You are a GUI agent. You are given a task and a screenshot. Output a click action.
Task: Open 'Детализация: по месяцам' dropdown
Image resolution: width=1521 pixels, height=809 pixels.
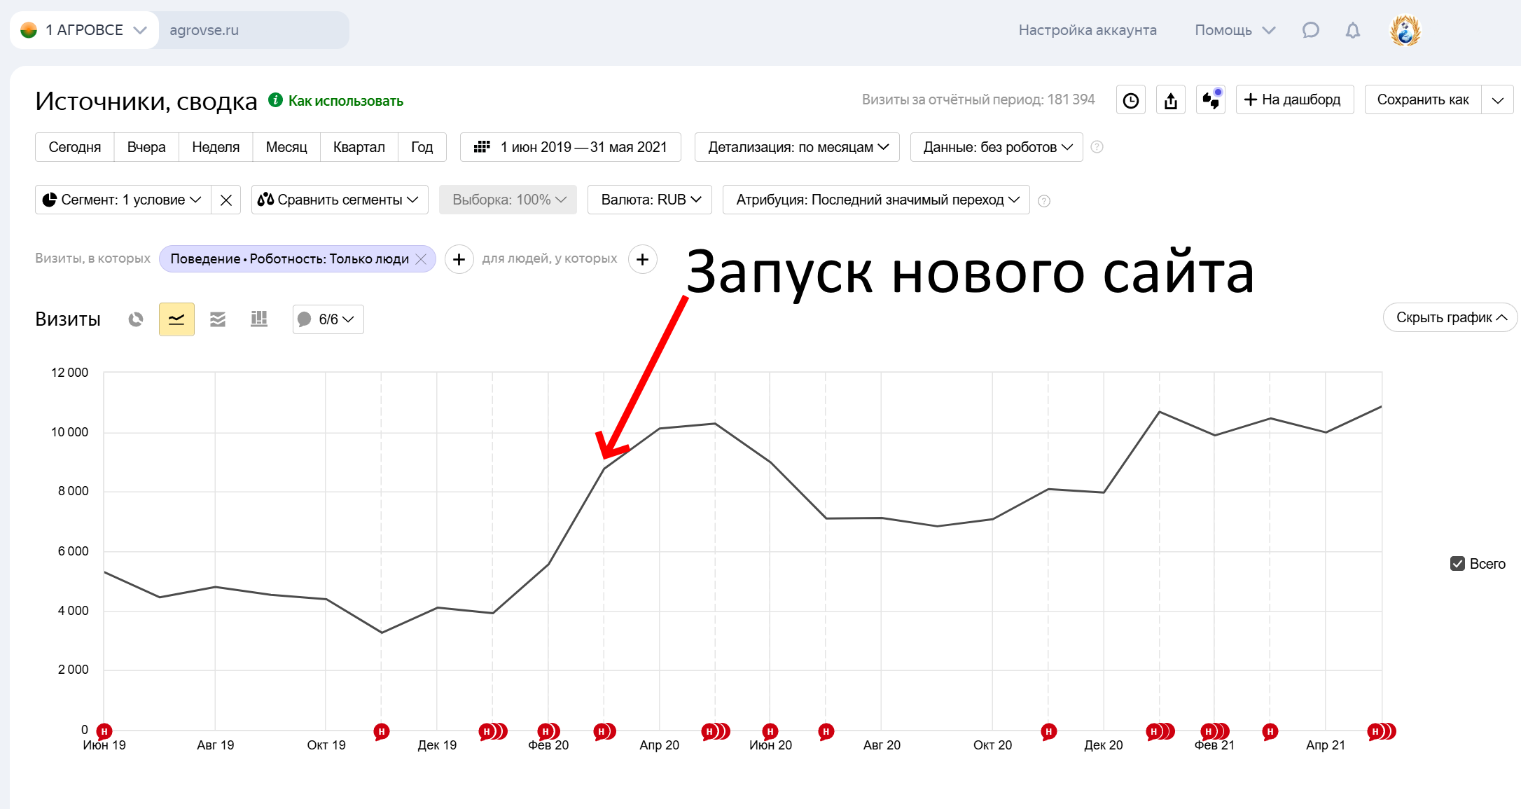point(797,147)
